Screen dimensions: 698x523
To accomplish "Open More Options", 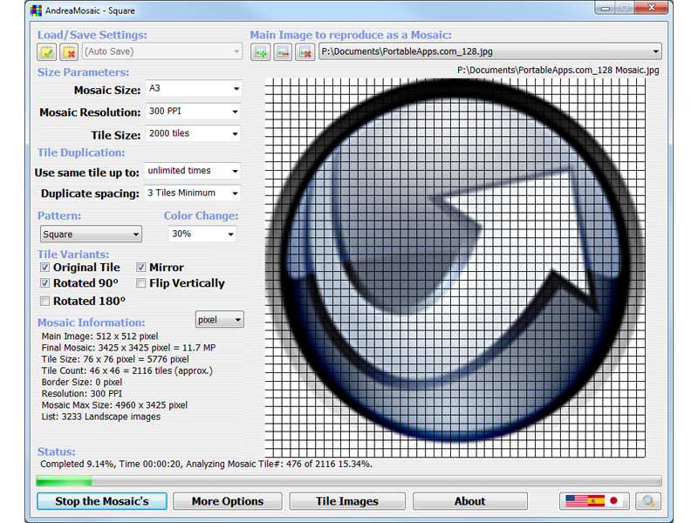I will click(x=228, y=501).
